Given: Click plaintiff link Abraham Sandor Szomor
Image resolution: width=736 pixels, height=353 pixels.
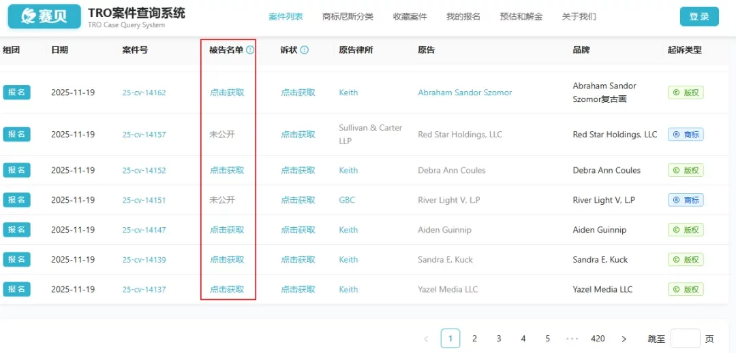Looking at the screenshot, I should click(x=465, y=93).
